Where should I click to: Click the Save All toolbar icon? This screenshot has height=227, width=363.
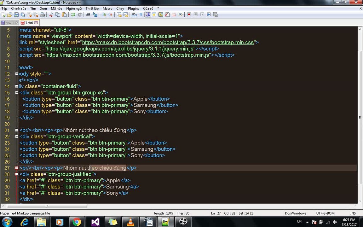pos(23,15)
